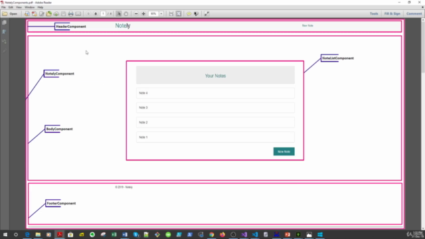Screen dimensions: 425x239
Task: Open the Edit menu
Action: pos(11,7)
